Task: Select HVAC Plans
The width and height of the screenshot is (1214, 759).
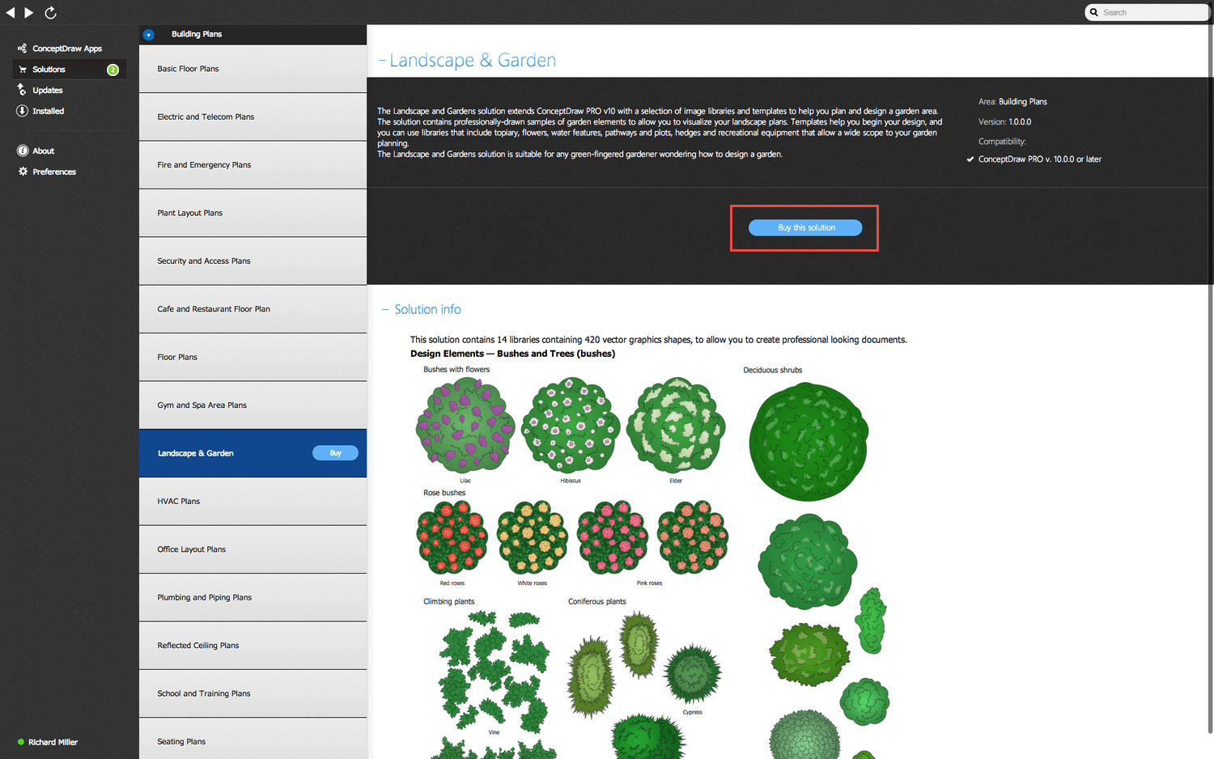Action: (x=253, y=502)
